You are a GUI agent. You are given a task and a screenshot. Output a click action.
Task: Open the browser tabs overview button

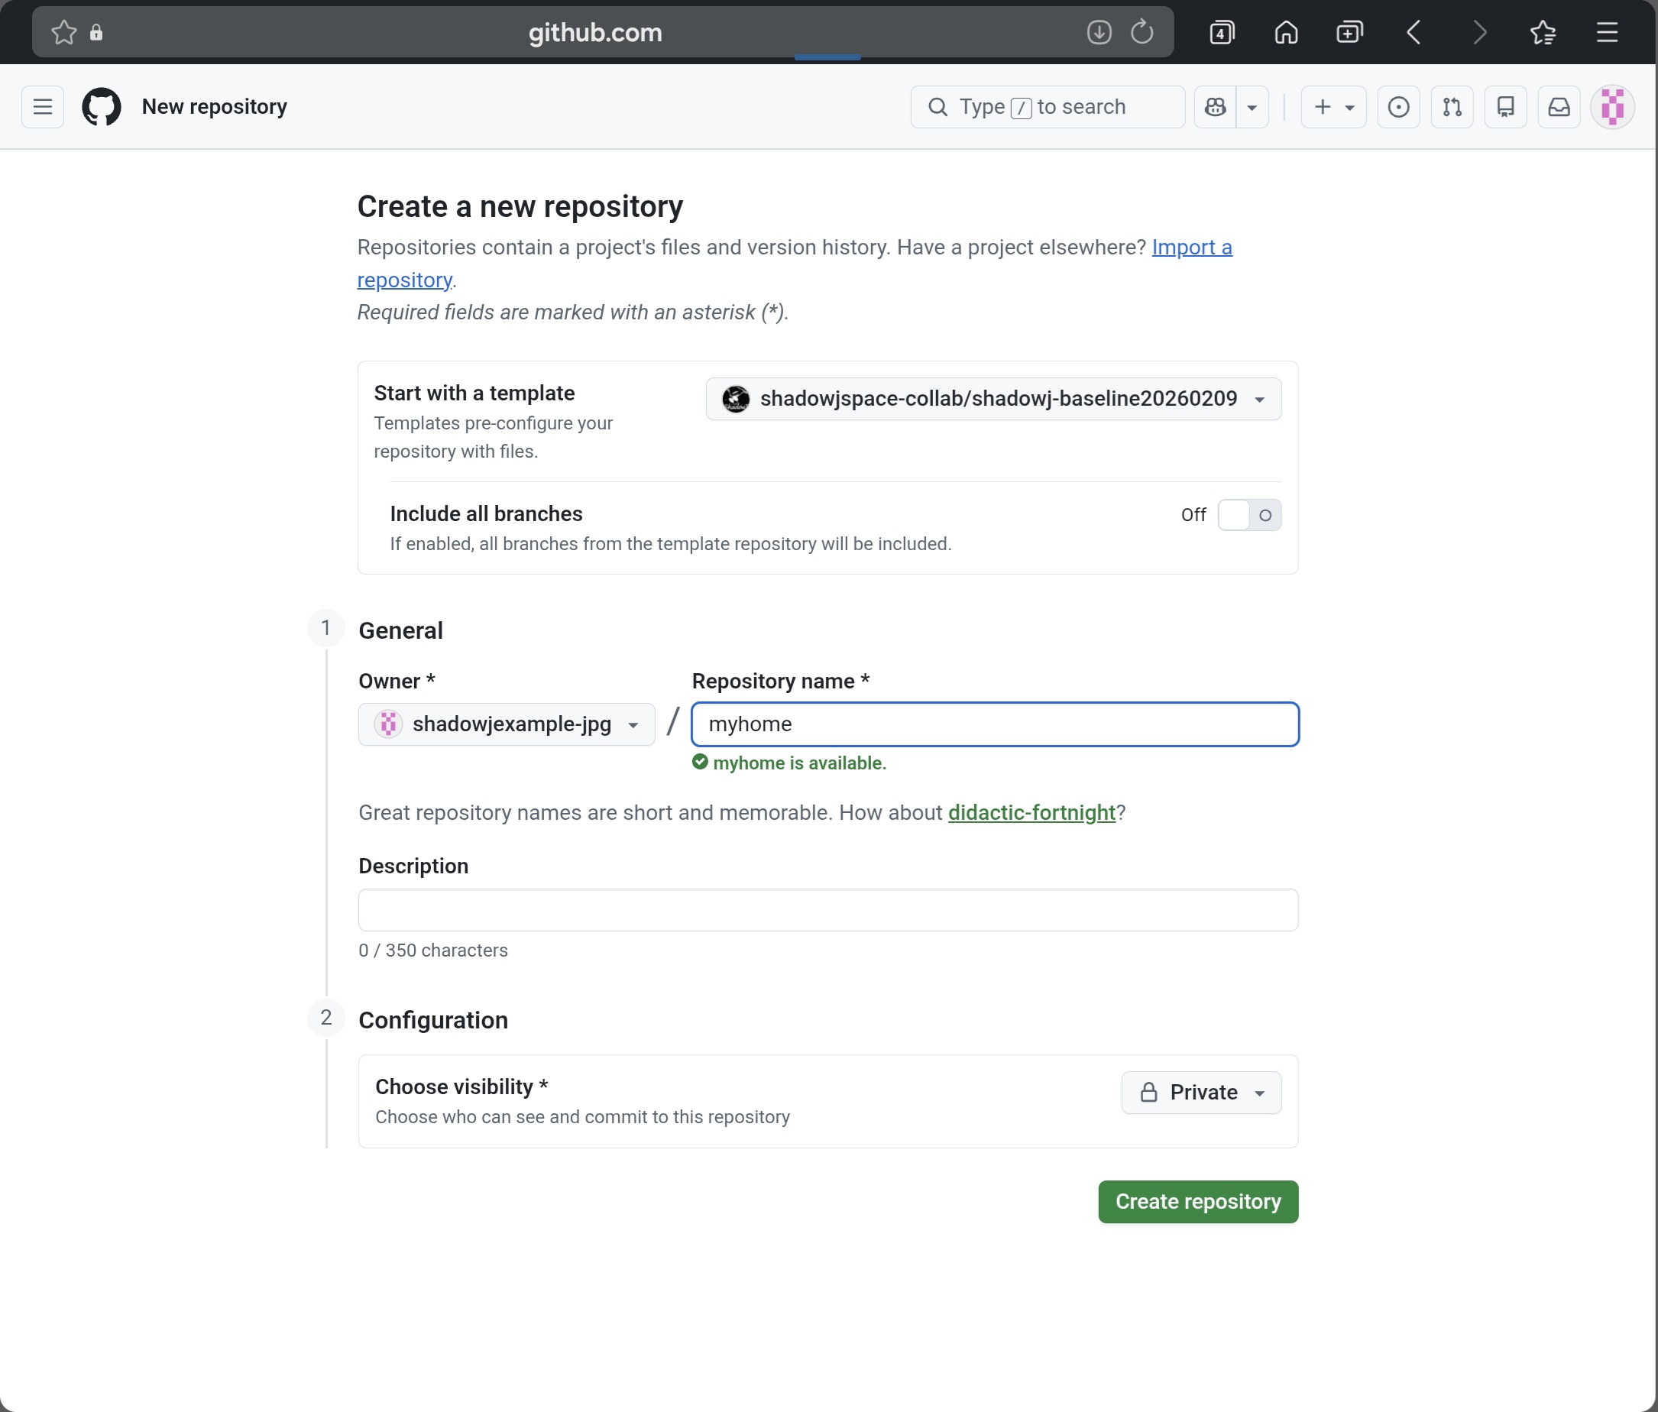point(1222,32)
